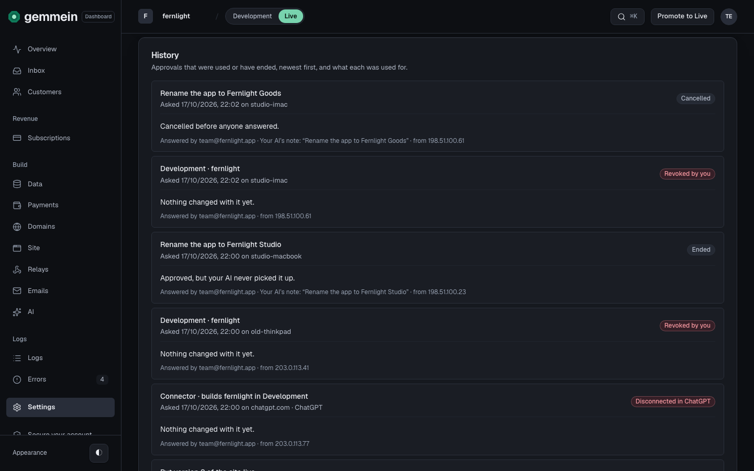This screenshot has width=754, height=471.
Task: Select the Data database icon
Action: click(x=17, y=184)
